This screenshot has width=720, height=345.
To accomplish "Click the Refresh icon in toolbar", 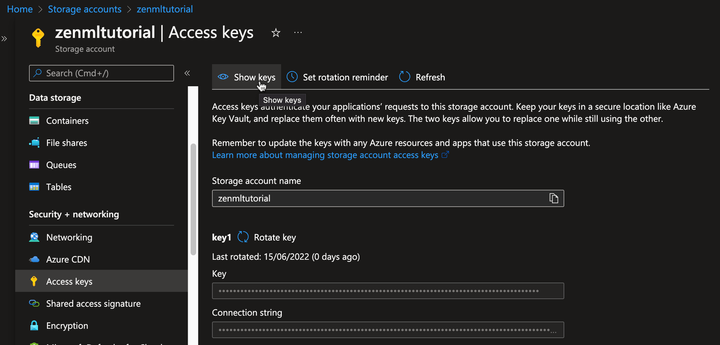I will (405, 77).
